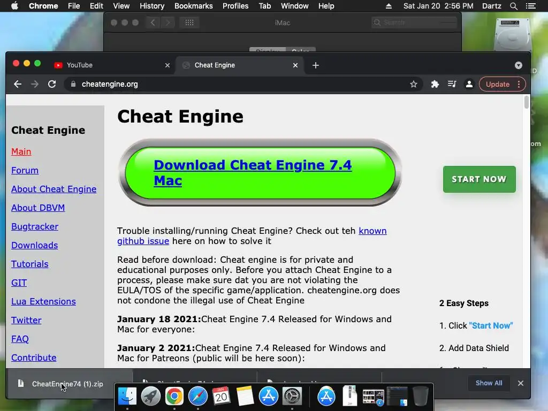
Task: Launch Safari from the Dock
Action: tap(198, 396)
